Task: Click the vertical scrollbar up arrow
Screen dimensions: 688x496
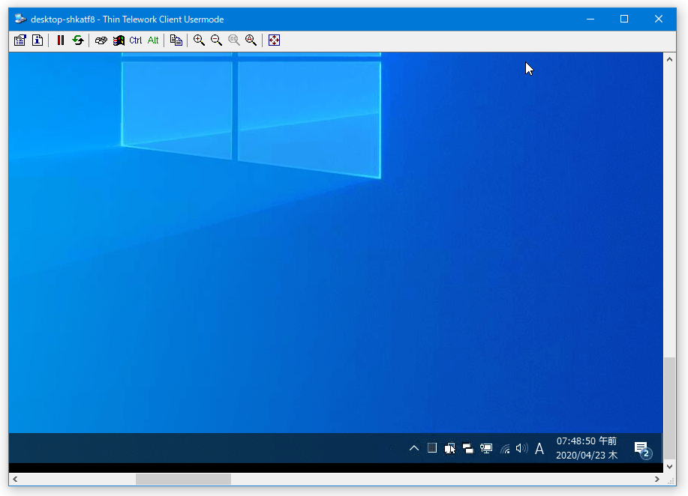Action: 669,59
